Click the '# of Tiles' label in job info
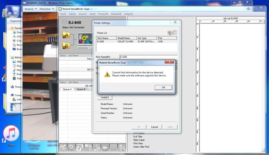Viewport: 269px width, 155px height. click(138, 137)
